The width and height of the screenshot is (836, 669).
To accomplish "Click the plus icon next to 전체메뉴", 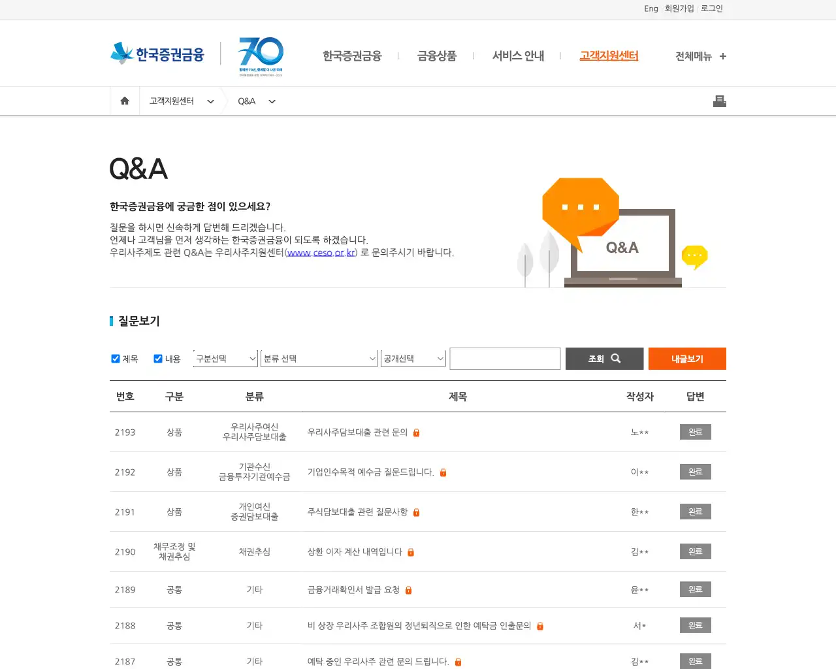I will 723,56.
